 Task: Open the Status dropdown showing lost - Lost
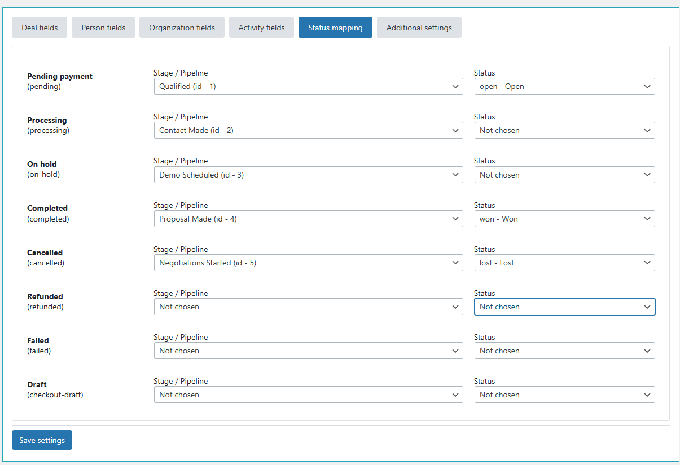tap(564, 263)
